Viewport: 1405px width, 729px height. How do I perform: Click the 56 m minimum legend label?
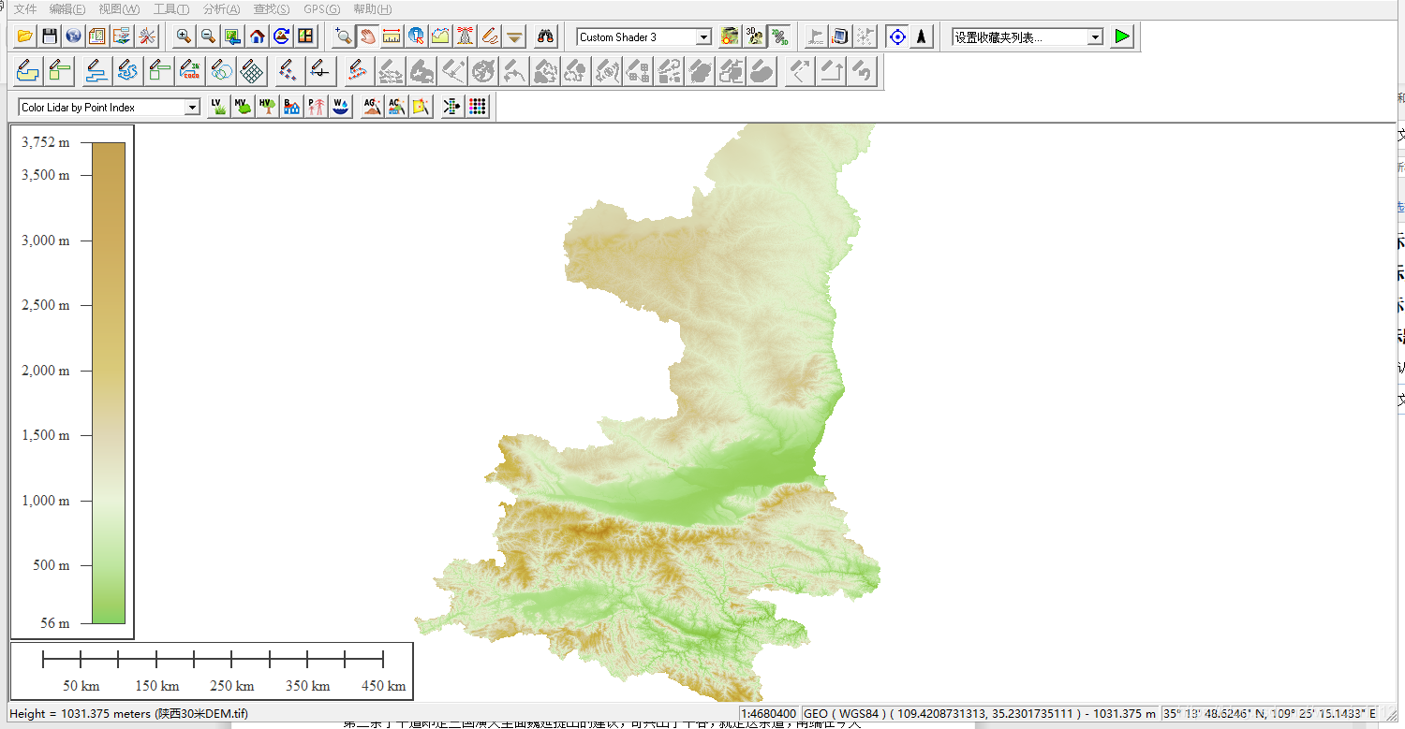pyautogui.click(x=54, y=623)
